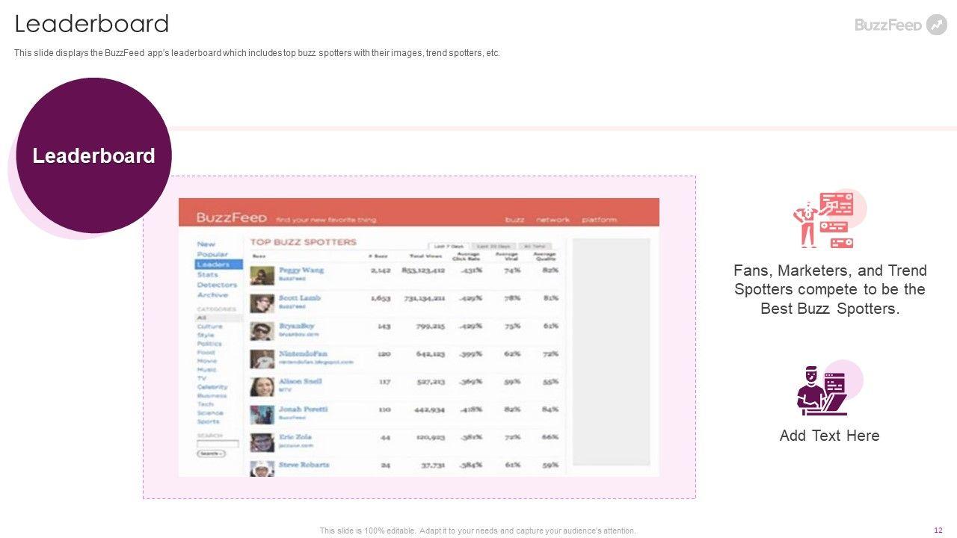Select the 527,213 total views cell

point(430,381)
